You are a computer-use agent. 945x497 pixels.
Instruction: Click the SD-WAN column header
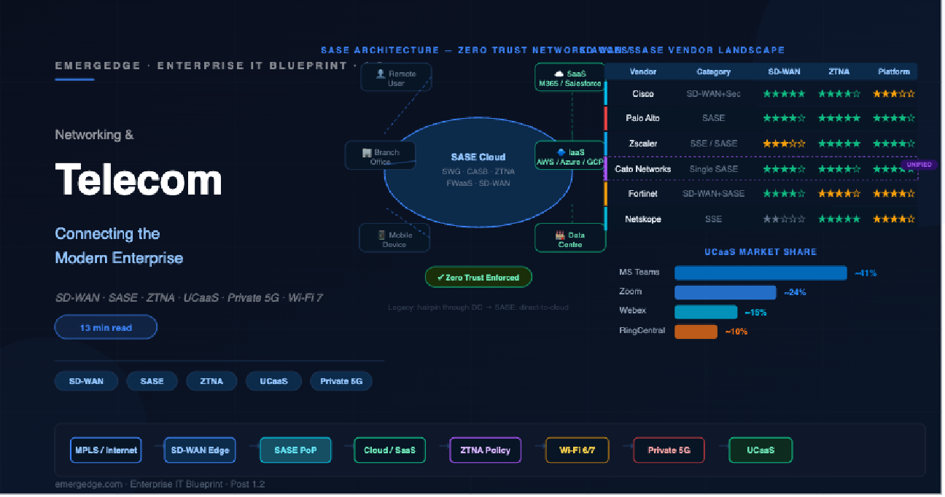784,72
